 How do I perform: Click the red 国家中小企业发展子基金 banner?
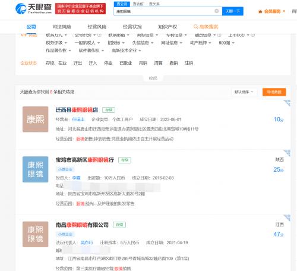pos(80,9)
